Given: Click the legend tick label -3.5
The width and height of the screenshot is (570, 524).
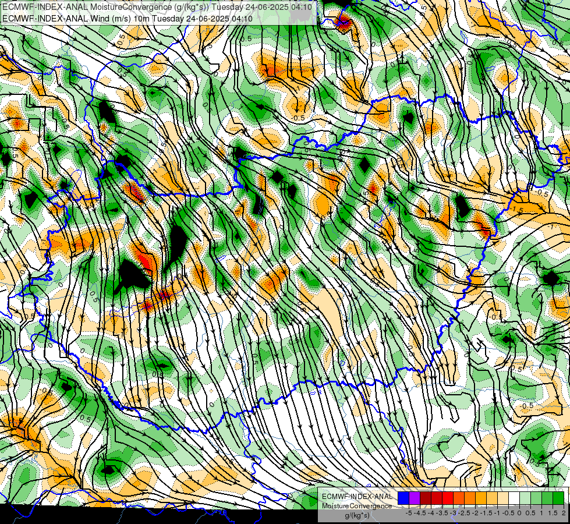Looking at the screenshot, I should [x=442, y=513].
